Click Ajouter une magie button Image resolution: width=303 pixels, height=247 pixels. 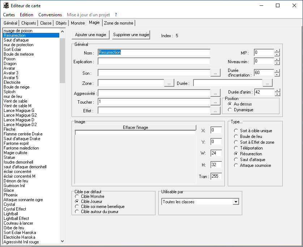(x=90, y=35)
